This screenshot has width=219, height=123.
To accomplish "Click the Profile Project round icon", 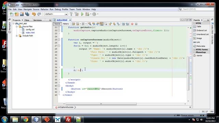I will tap(94, 14).
